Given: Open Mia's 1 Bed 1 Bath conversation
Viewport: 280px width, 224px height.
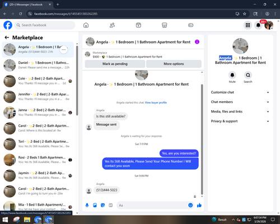Looking at the screenshot, I should (38, 206).
